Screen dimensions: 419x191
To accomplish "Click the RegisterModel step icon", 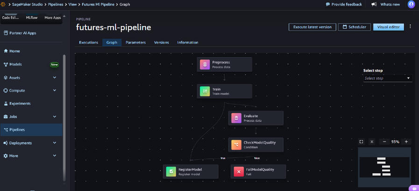I will click(171, 171).
